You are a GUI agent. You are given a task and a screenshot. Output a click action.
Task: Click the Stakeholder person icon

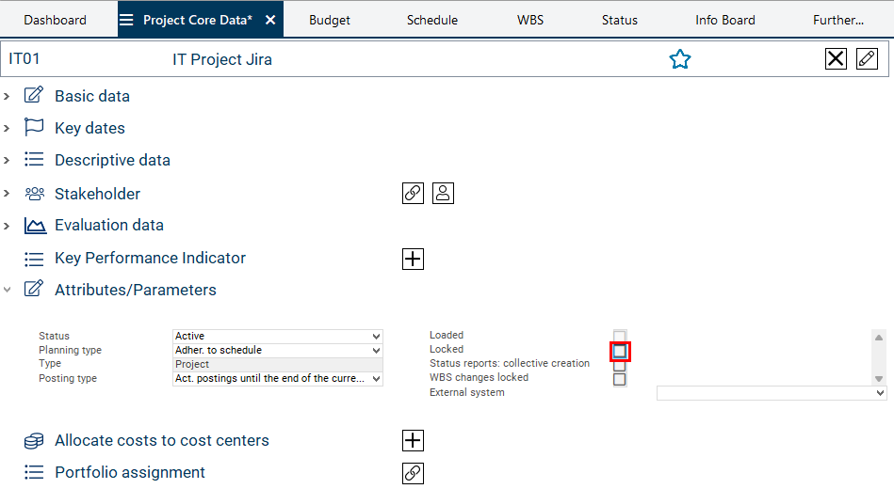tap(444, 194)
